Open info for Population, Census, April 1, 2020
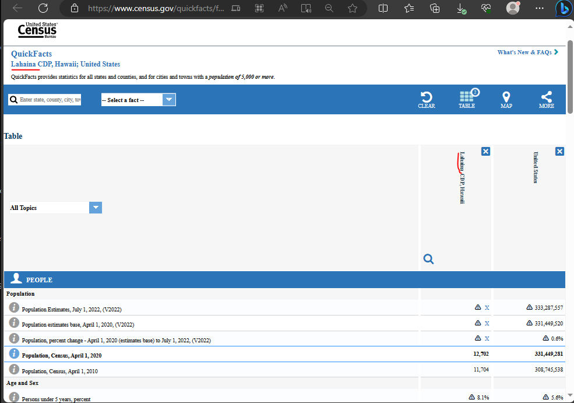 (x=14, y=353)
